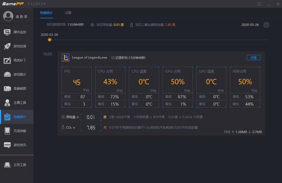Open 游戏资讯 news item in sidebar

(x=17, y=145)
